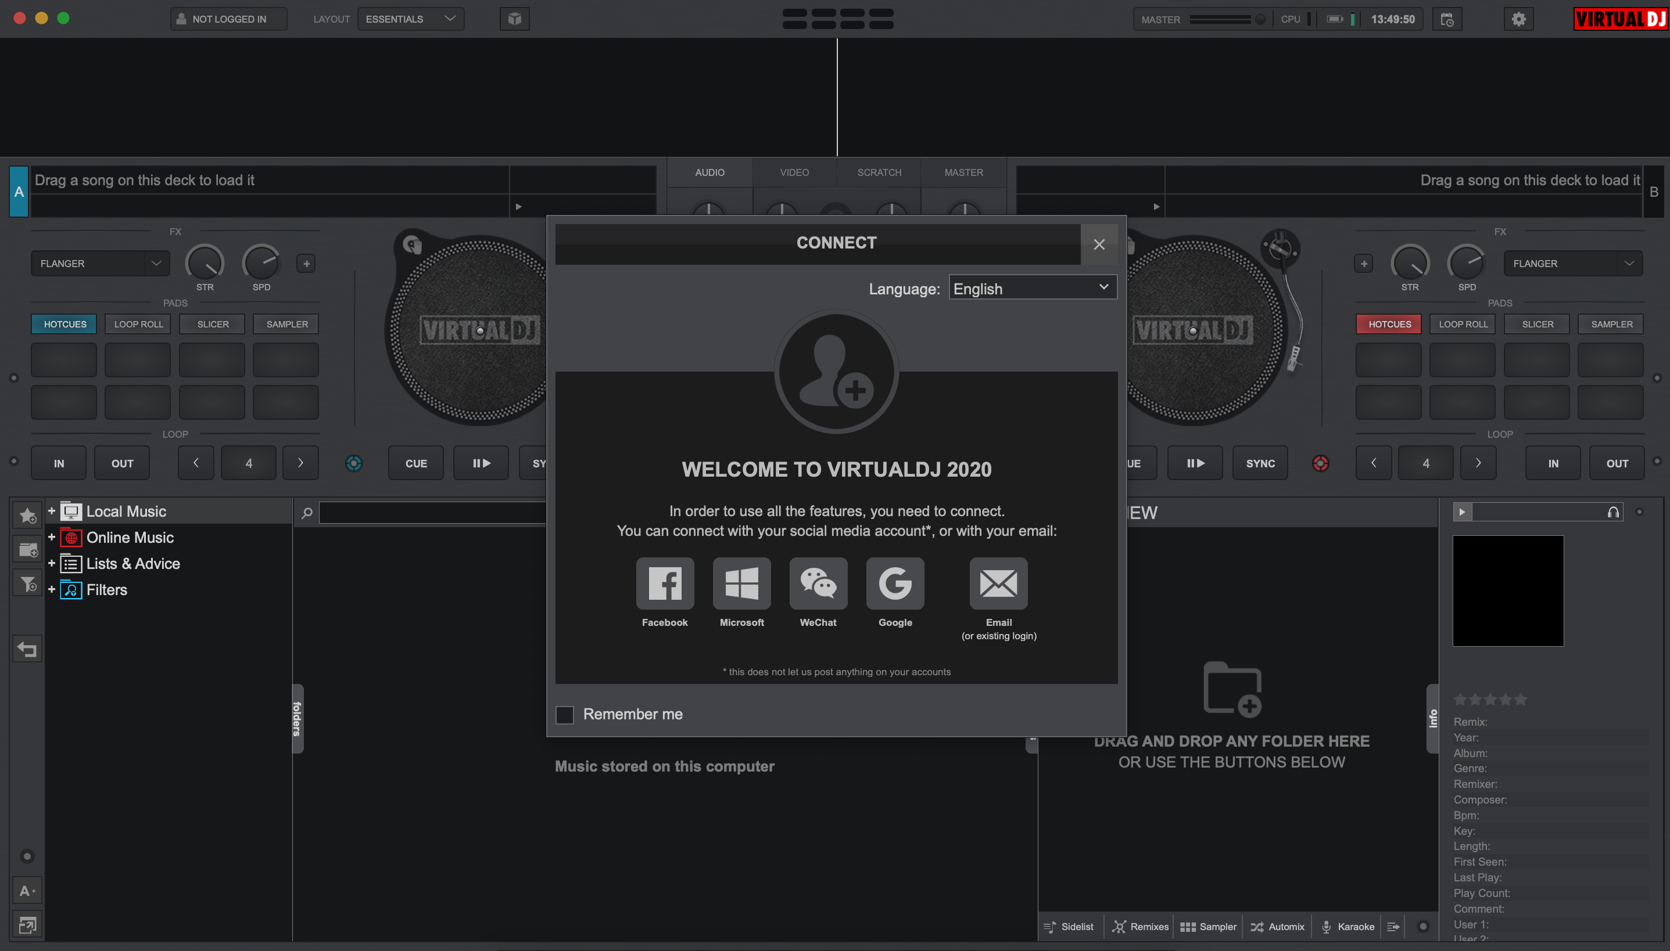
Task: Open the Sidelist tab
Action: [1068, 926]
